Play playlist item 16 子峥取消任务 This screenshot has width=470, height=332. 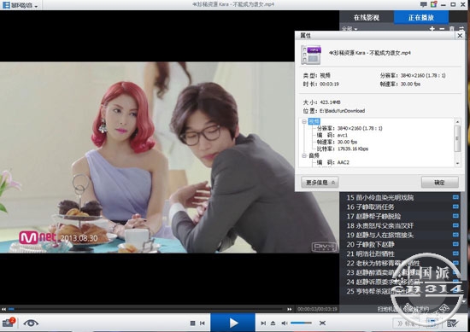coord(370,207)
